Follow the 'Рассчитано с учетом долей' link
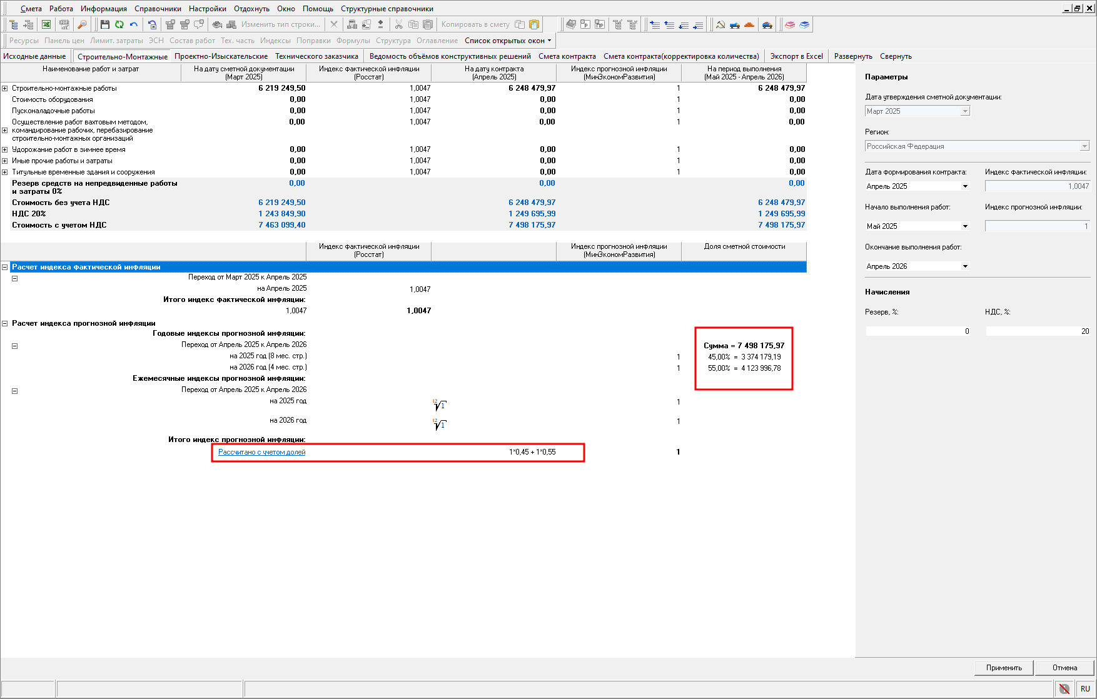The height and width of the screenshot is (699, 1097). tap(262, 452)
